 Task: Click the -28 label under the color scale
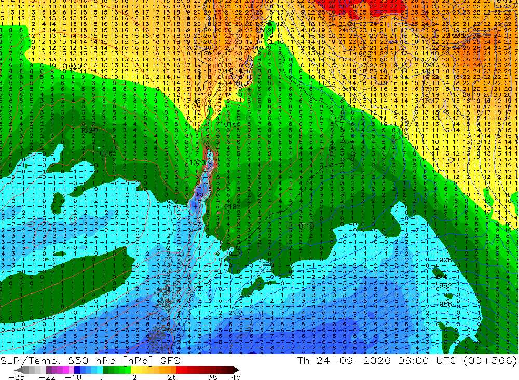coord(17,377)
